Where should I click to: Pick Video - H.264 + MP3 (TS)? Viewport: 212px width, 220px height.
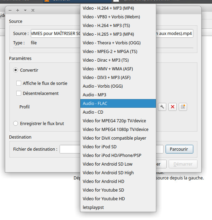(x=118, y=26)
